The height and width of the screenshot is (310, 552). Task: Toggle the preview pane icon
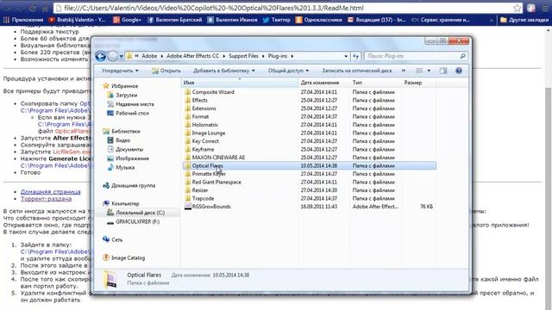click(442, 71)
